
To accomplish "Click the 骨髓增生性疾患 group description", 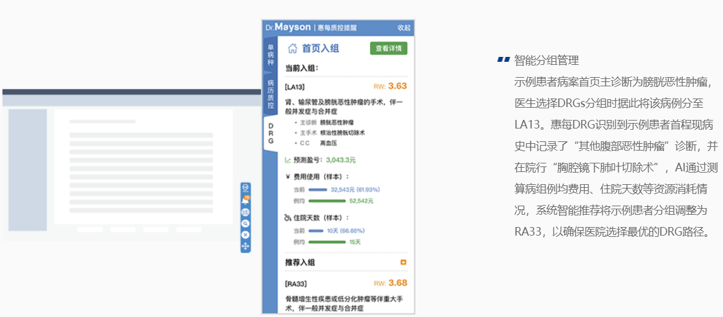I will [x=344, y=304].
